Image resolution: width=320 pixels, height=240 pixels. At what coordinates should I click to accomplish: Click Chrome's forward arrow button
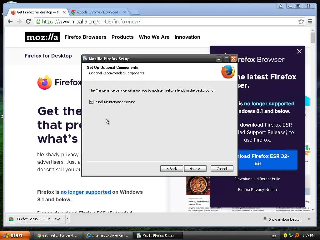[x=19, y=22]
